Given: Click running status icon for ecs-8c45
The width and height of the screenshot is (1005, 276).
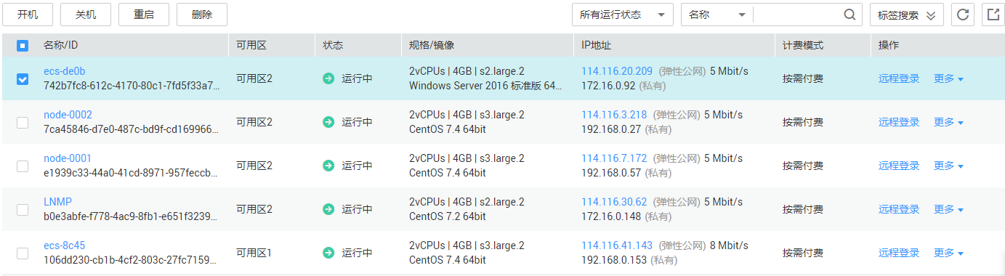Looking at the screenshot, I should (x=329, y=253).
